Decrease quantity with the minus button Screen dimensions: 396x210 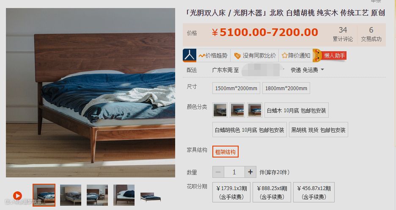pos(218,172)
